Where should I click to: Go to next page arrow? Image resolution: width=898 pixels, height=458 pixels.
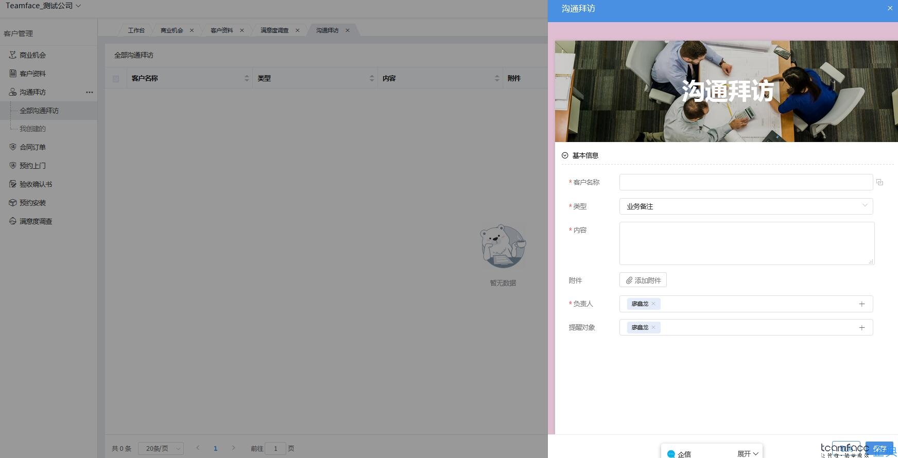233,448
